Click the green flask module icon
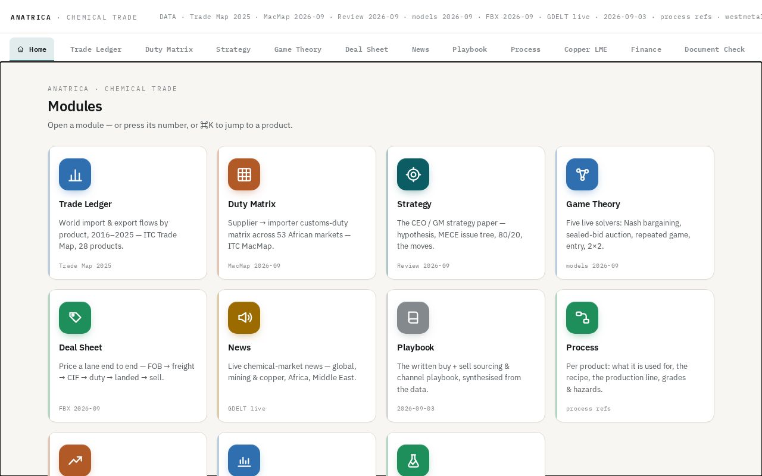 click(413, 460)
